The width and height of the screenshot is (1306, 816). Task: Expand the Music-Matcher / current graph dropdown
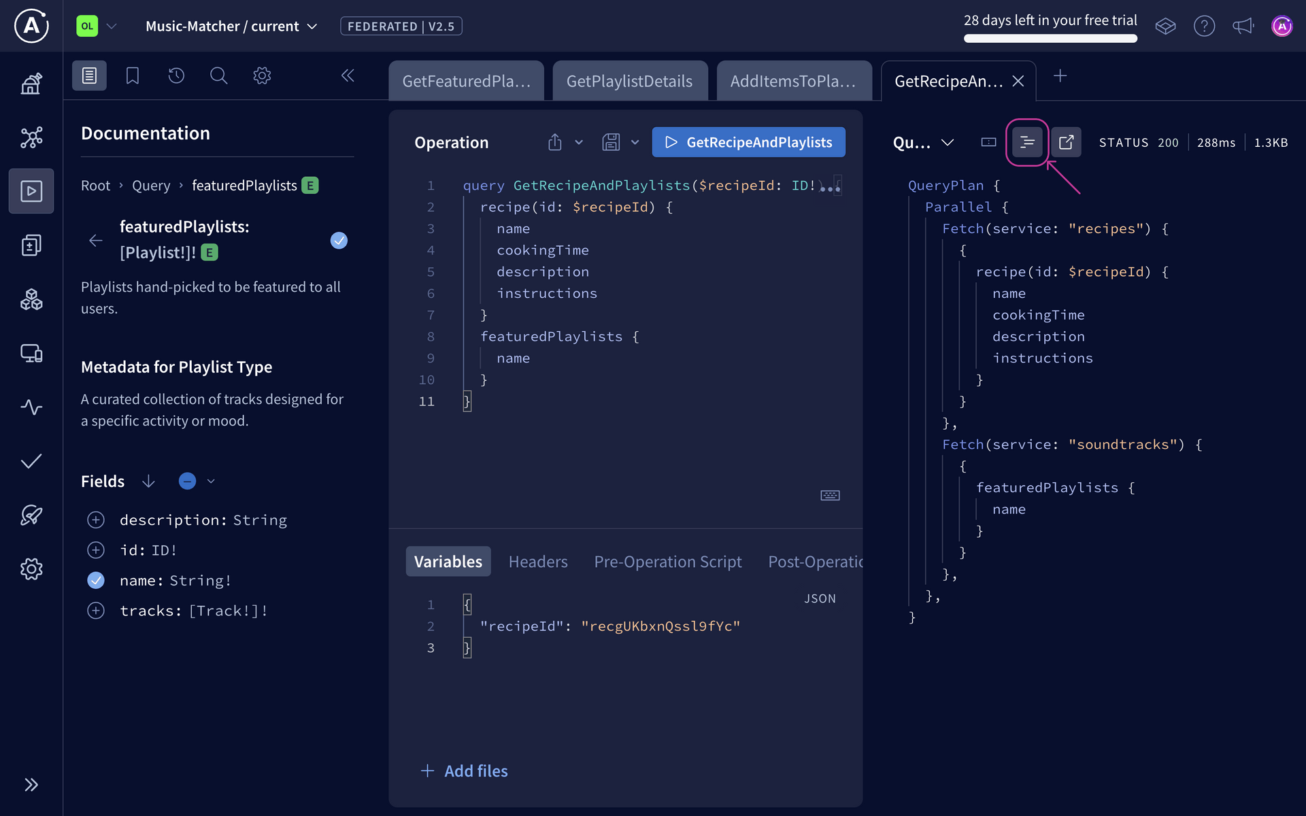pos(312,26)
